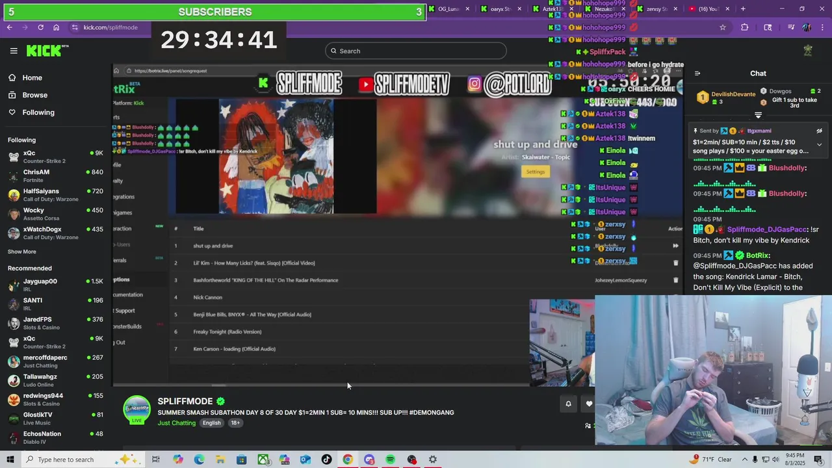Open Task View in taskbar
Image resolution: width=832 pixels, height=468 pixels.
156,460
